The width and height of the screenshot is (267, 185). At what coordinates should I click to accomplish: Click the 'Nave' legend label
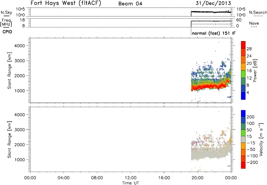click(x=254, y=23)
